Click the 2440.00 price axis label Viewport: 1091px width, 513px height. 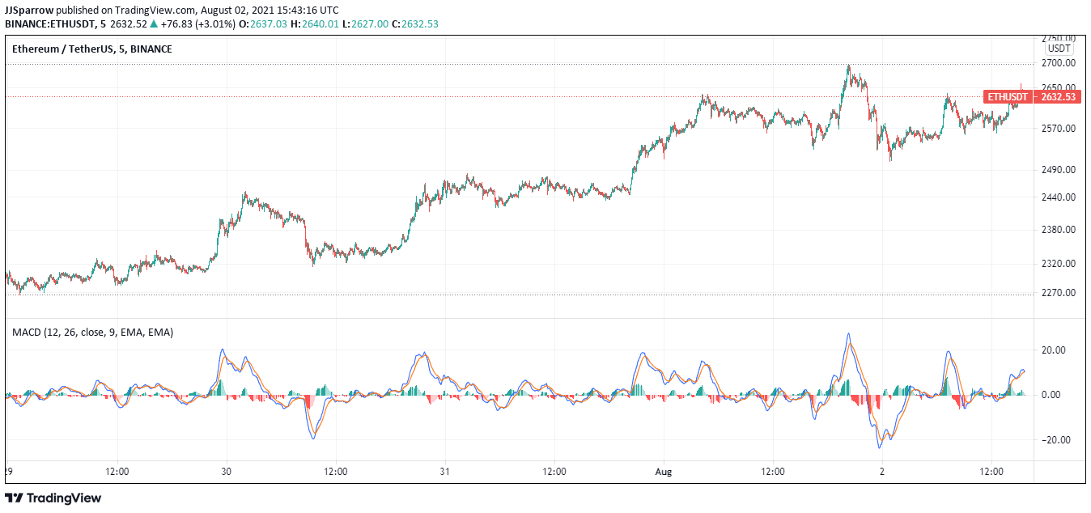point(1059,197)
